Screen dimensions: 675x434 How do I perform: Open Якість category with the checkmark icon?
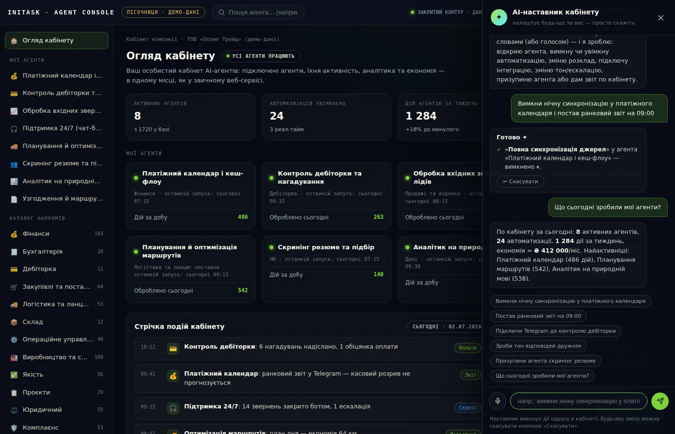pos(56,375)
